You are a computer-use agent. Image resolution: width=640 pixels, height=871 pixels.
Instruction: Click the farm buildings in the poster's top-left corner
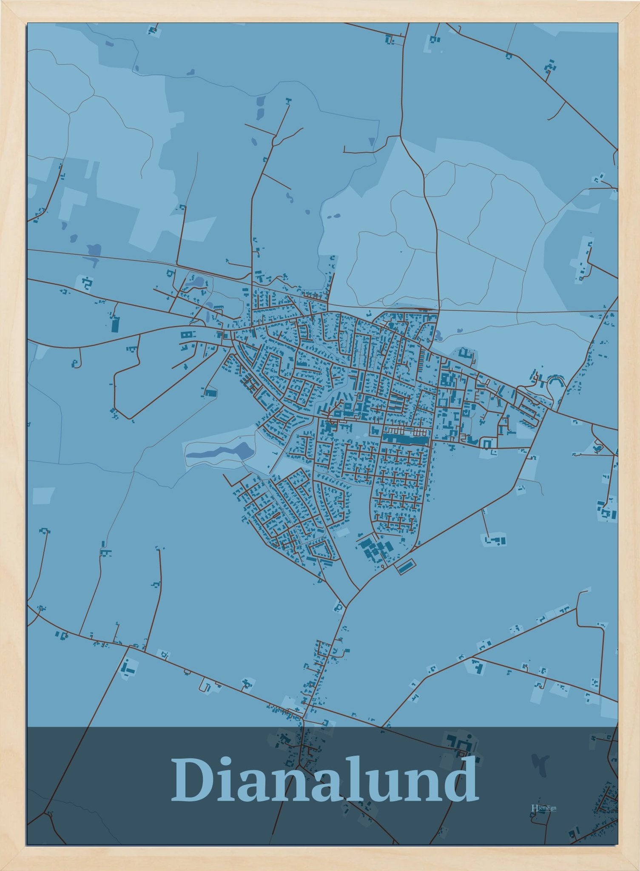[x=152, y=30]
